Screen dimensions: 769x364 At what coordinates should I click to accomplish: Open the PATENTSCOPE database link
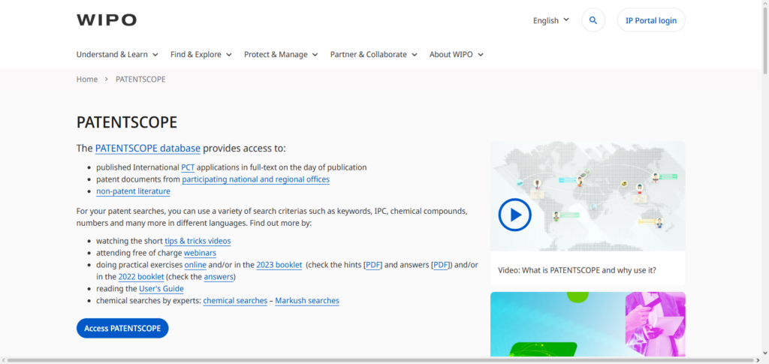pyautogui.click(x=148, y=149)
